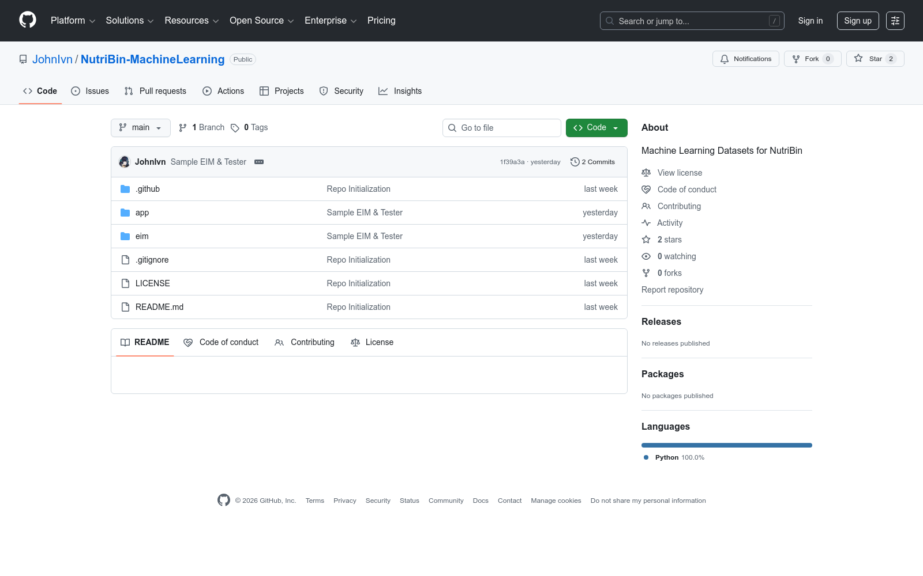Image resolution: width=923 pixels, height=576 pixels.
Task: Open the Insights tab
Action: coord(400,91)
